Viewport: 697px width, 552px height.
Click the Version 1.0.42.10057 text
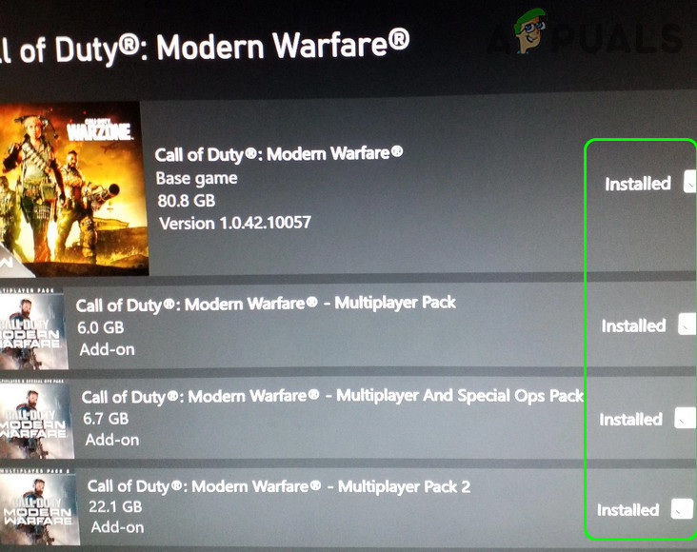pos(235,223)
